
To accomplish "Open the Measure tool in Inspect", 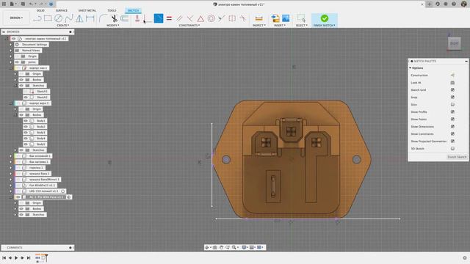I will [x=258, y=18].
